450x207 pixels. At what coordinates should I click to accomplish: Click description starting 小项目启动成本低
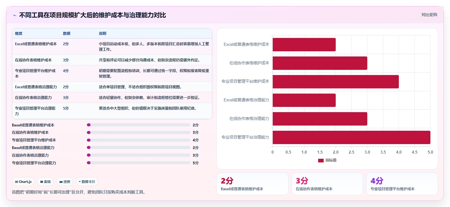pyautogui.click(x=154, y=46)
